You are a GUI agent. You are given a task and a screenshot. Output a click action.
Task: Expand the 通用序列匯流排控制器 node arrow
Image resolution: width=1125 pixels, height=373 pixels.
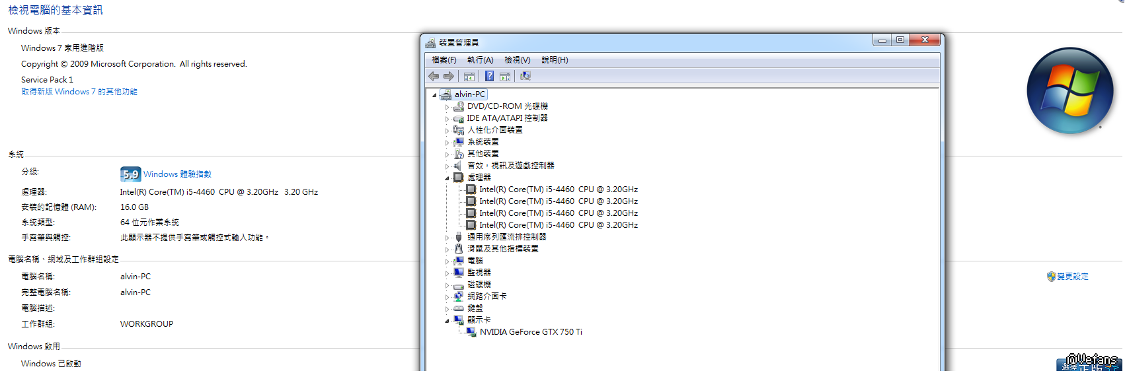[447, 238]
